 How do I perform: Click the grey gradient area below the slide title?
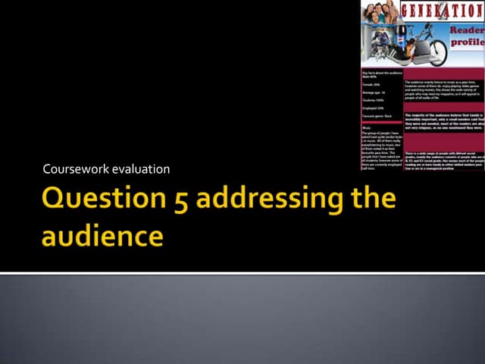coord(242,318)
